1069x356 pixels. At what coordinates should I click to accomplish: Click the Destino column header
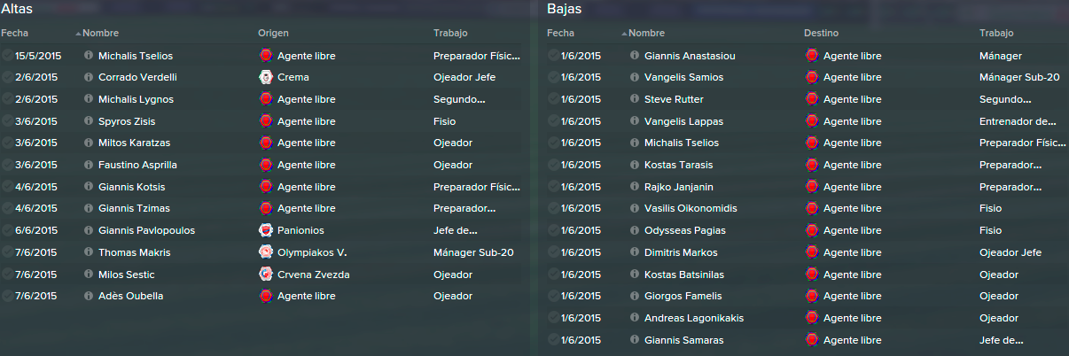coord(822,33)
